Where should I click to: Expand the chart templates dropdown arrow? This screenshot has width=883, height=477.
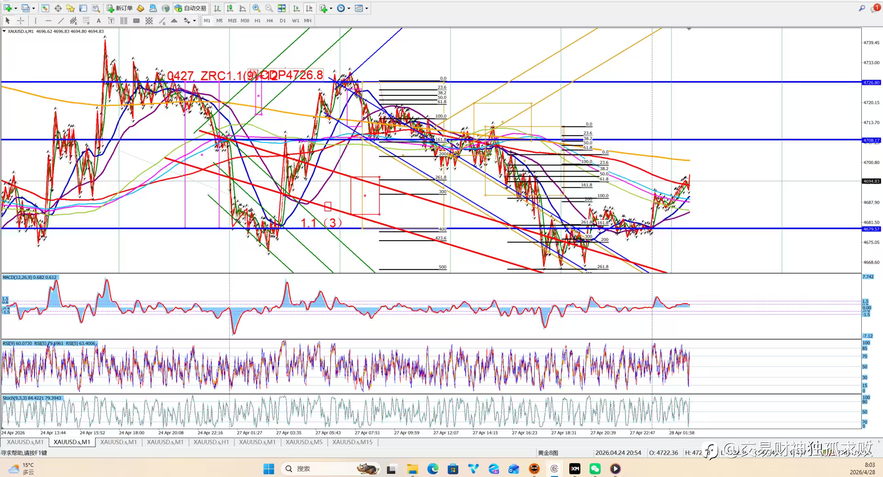[367, 8]
